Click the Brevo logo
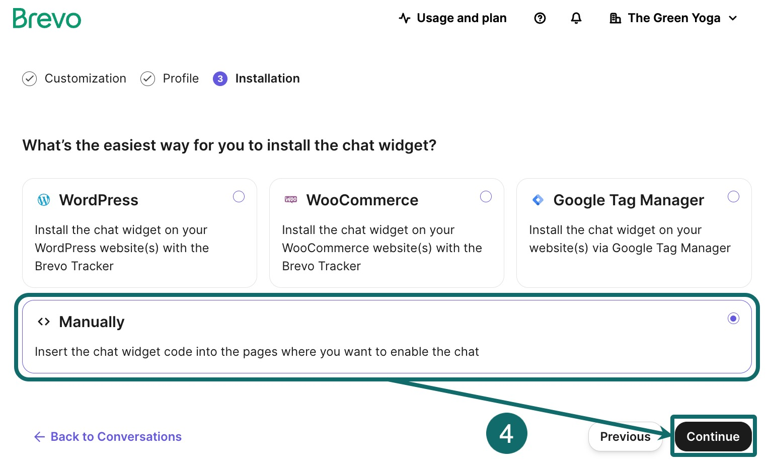This screenshot has width=768, height=468. (47, 19)
